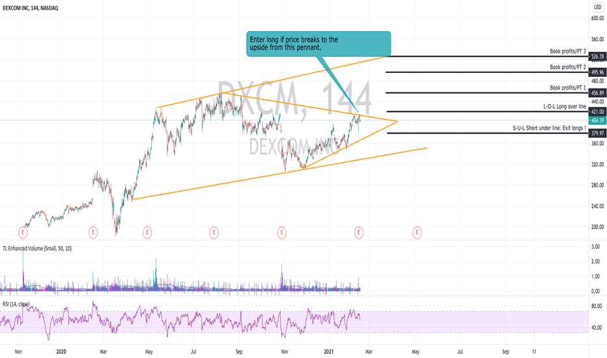Screen dimensions: 607x358
Task: Click the 2021 year label on time axis
Action: point(329,351)
